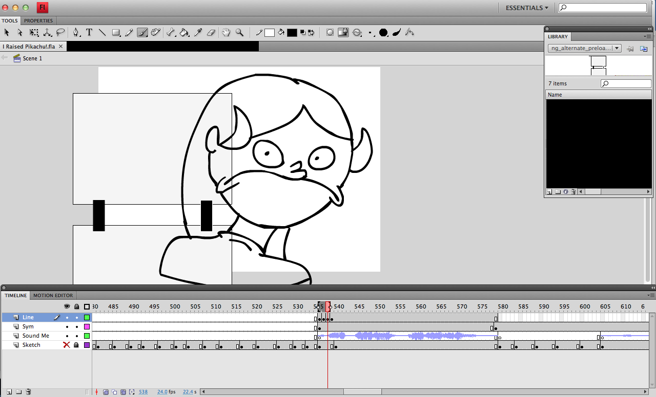The width and height of the screenshot is (656, 397).
Task: Open the library document dropdown
Action: (585, 48)
